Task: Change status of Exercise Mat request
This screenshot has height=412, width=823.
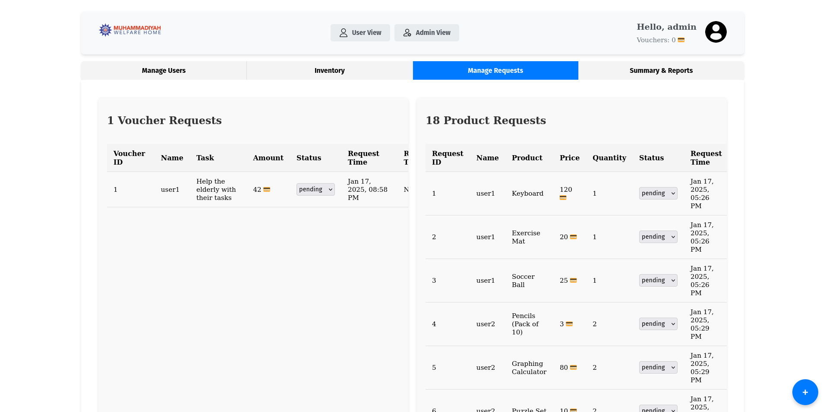Action: (x=658, y=237)
